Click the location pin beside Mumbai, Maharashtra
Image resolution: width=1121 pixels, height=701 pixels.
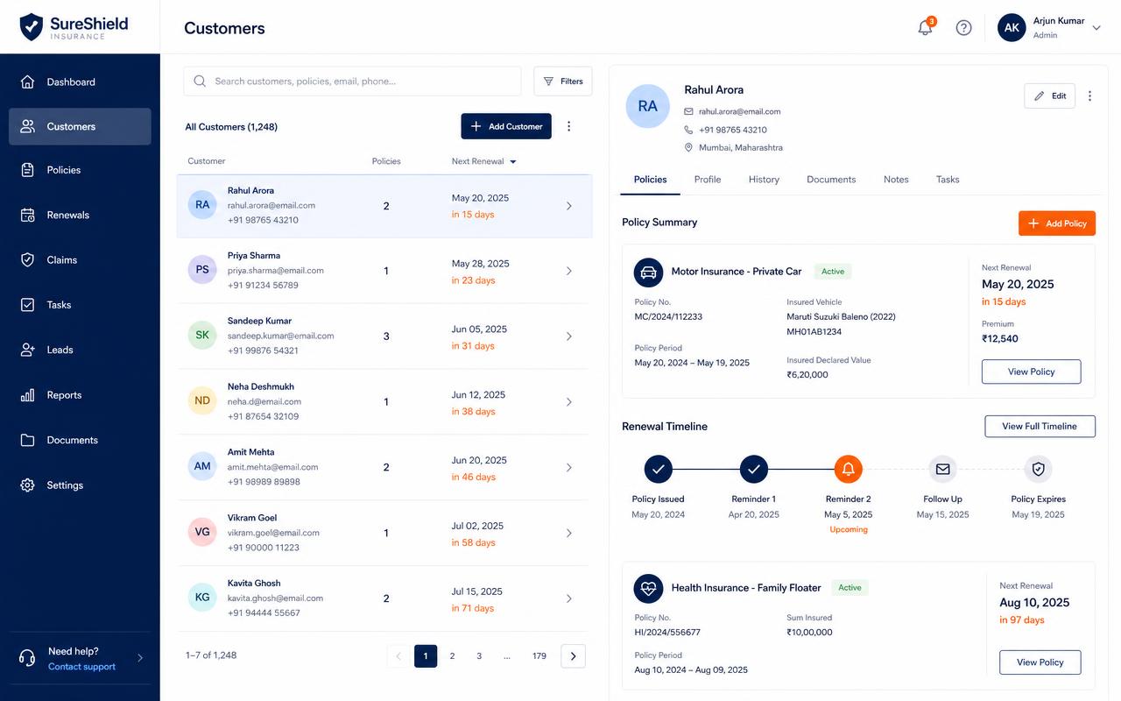(x=688, y=147)
